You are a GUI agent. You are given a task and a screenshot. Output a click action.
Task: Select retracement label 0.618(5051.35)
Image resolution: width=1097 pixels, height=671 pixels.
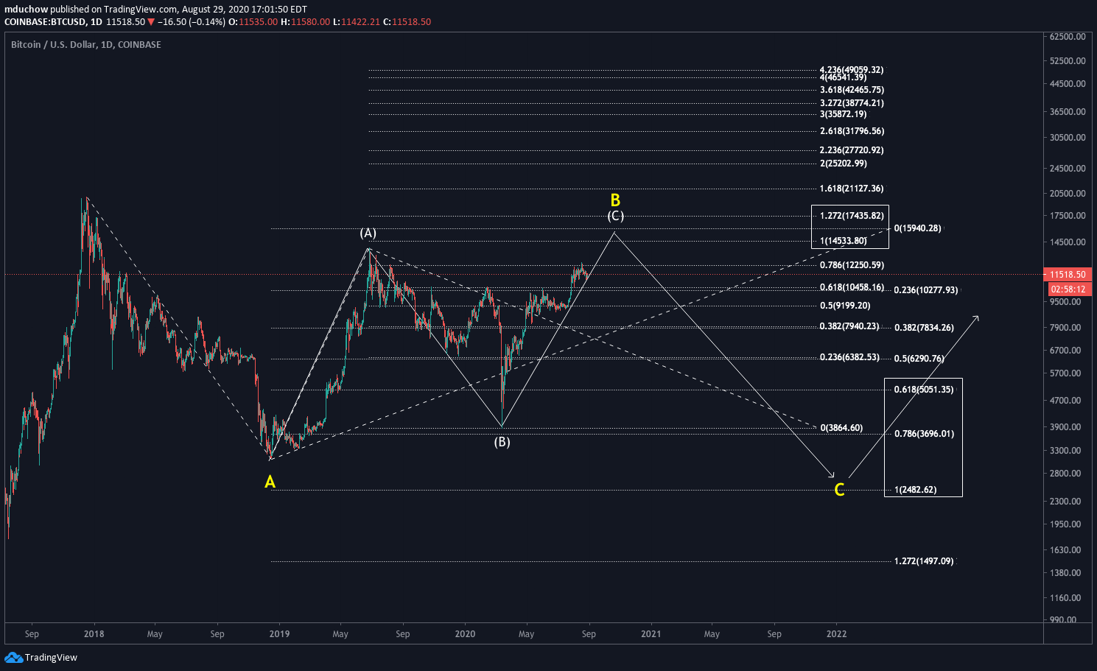[x=924, y=390]
